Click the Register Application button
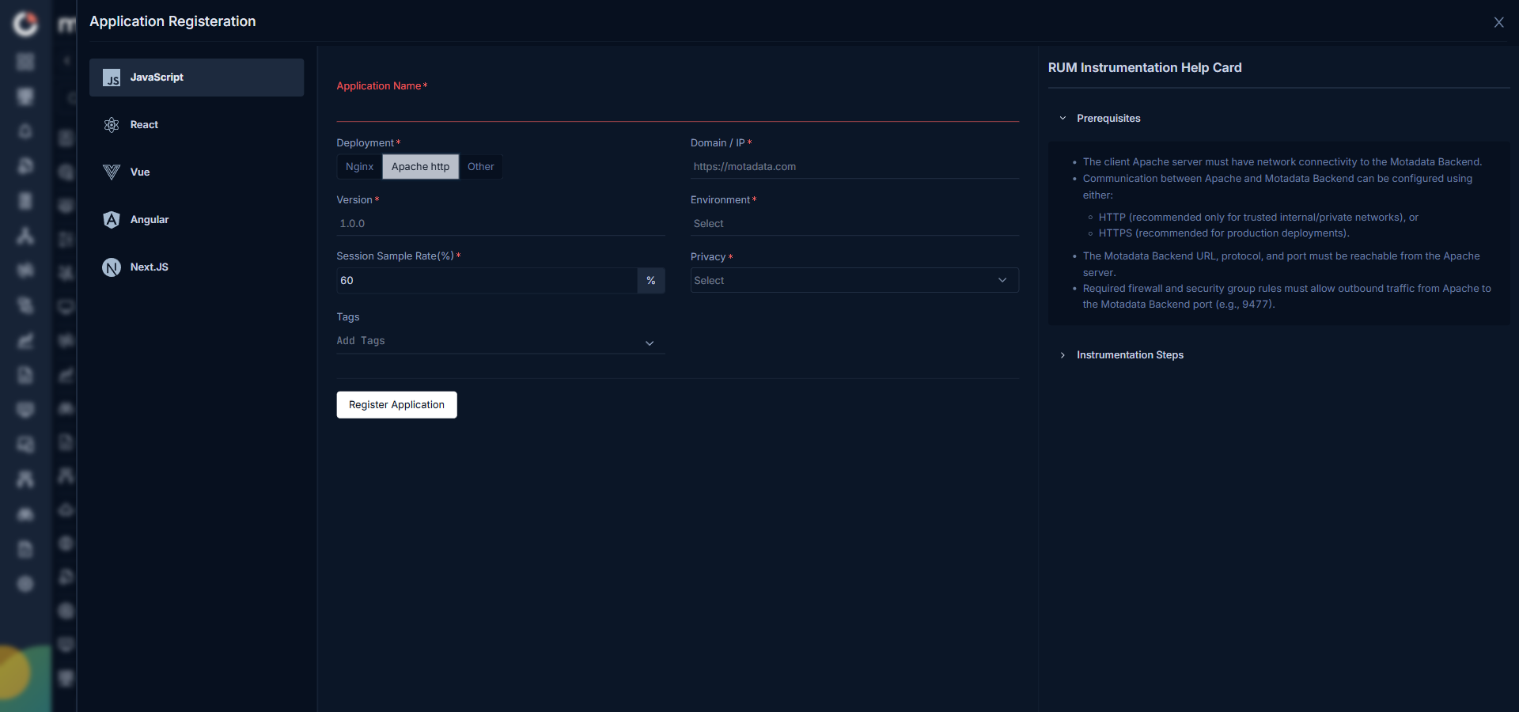The width and height of the screenshot is (1519, 712). pyautogui.click(x=396, y=405)
